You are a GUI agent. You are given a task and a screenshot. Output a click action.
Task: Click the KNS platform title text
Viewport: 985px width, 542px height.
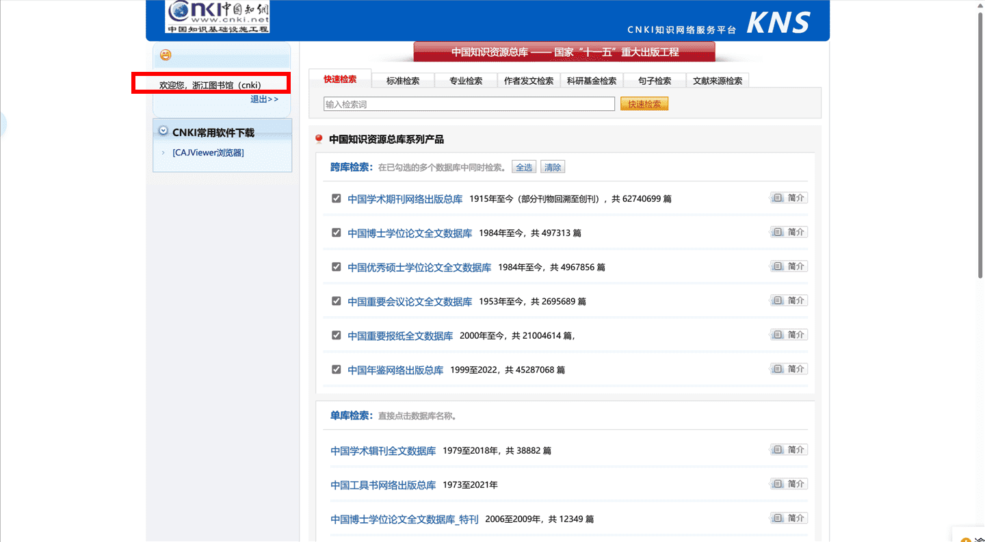coord(778,23)
